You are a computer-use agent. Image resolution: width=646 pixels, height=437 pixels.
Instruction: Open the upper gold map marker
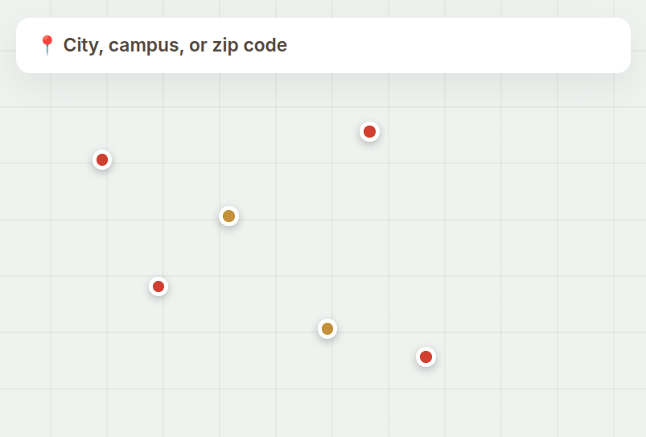[x=228, y=216]
